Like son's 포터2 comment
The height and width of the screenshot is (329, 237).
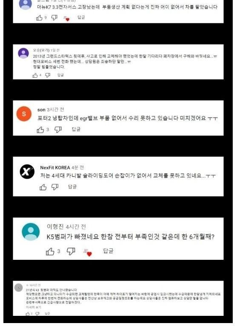[40, 129]
